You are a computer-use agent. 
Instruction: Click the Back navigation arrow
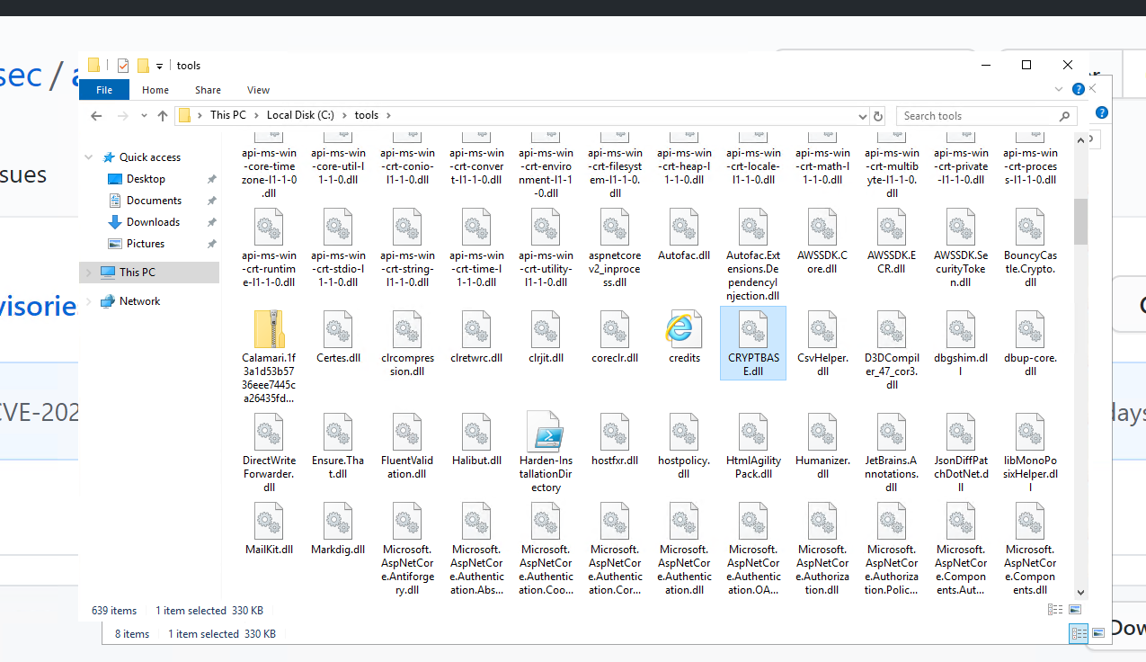coord(97,115)
